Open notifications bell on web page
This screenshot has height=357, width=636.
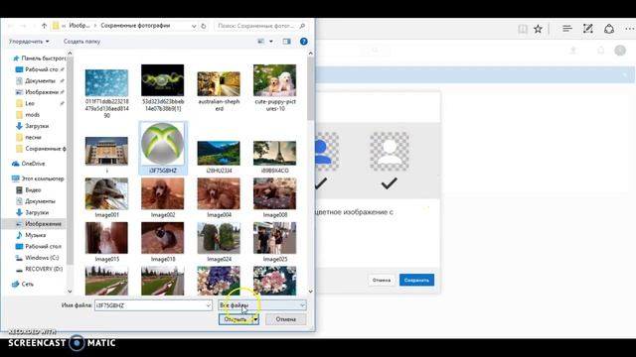pos(600,51)
